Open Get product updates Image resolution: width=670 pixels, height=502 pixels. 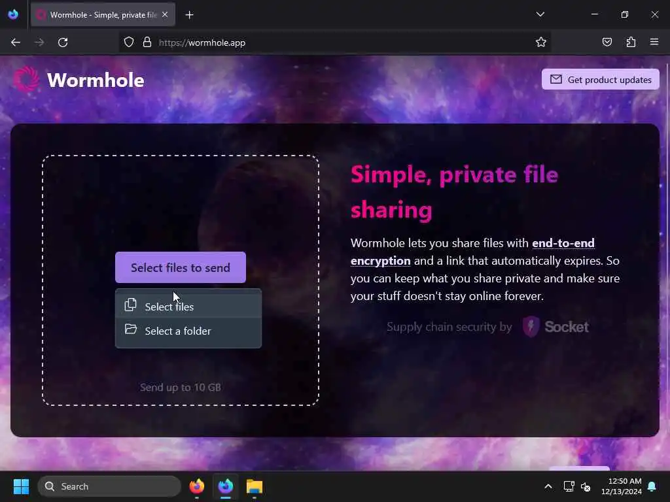point(601,79)
